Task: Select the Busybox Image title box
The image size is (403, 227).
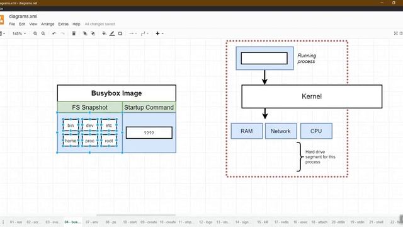Action: [x=116, y=93]
